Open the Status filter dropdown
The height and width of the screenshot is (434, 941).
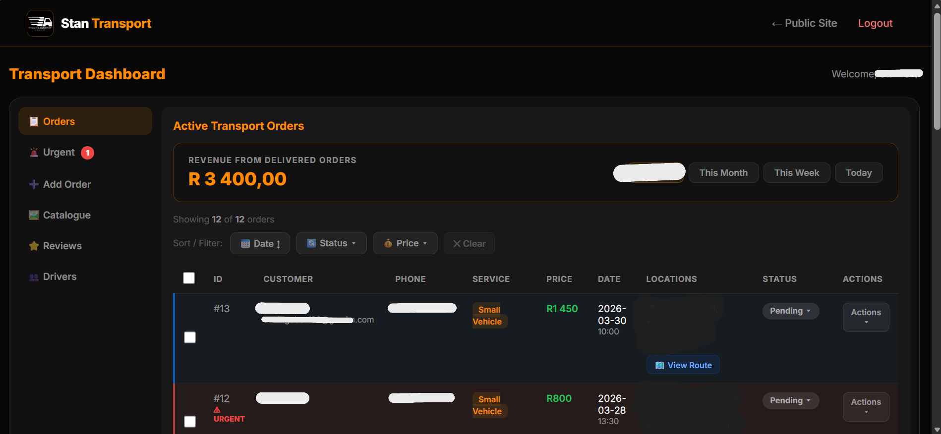pos(331,243)
